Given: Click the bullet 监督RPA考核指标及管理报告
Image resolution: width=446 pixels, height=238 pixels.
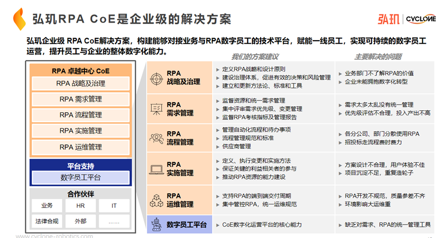Looking at the screenshot, I should 259,117.
